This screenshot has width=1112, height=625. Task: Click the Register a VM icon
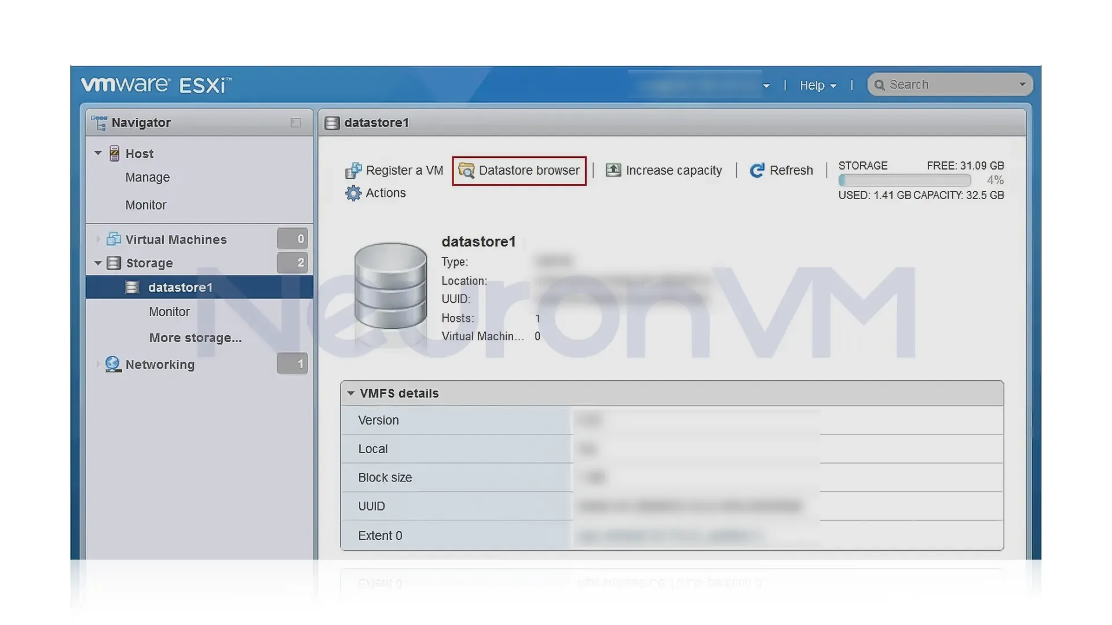(x=353, y=171)
